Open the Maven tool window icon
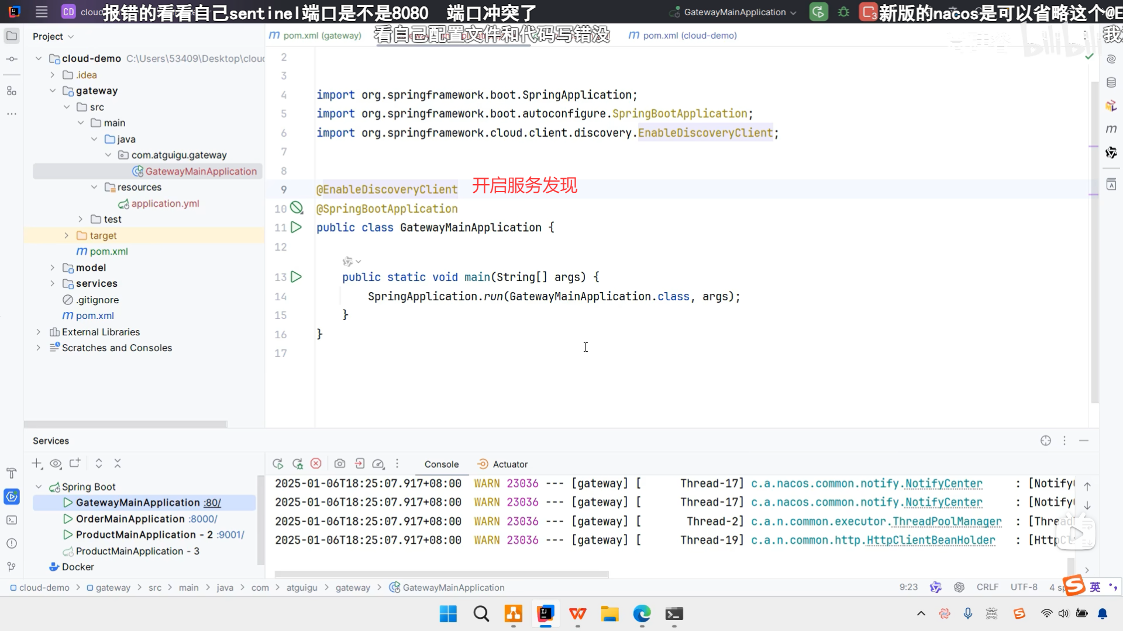Viewport: 1123px width, 631px height. tap(1111, 129)
